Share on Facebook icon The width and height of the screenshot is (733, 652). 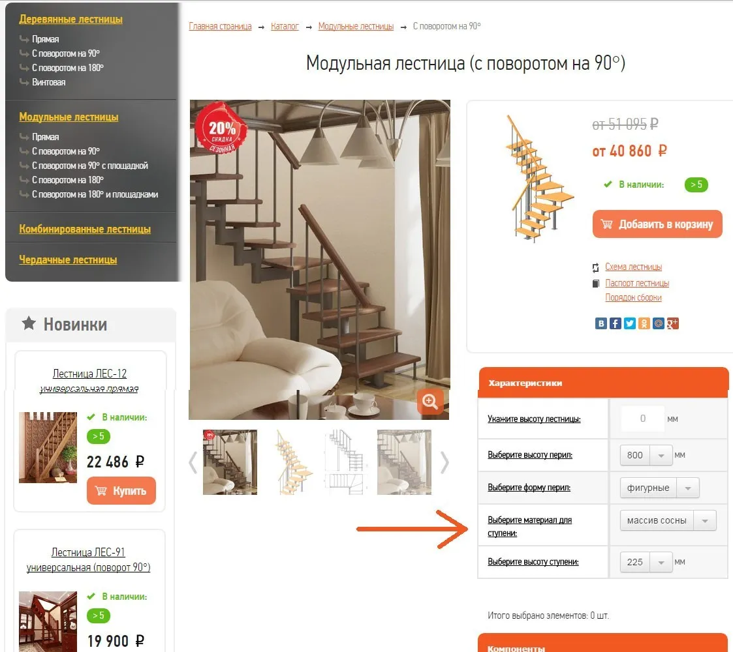click(x=616, y=323)
